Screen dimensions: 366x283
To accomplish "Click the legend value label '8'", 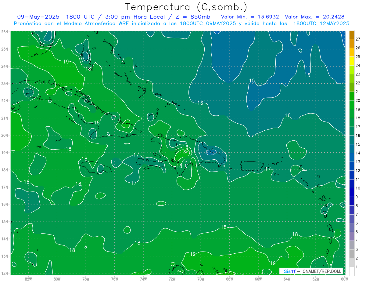I will 357,205.
